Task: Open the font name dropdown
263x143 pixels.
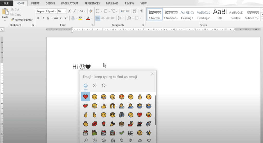Action: point(55,11)
